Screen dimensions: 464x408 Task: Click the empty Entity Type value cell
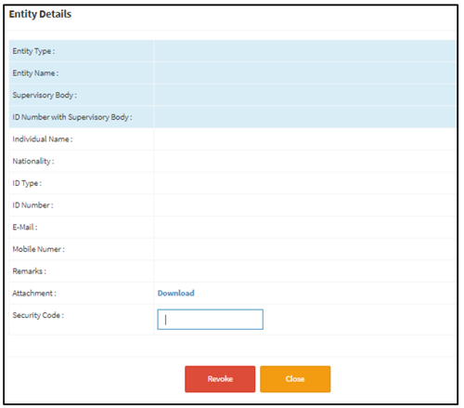[305, 51]
